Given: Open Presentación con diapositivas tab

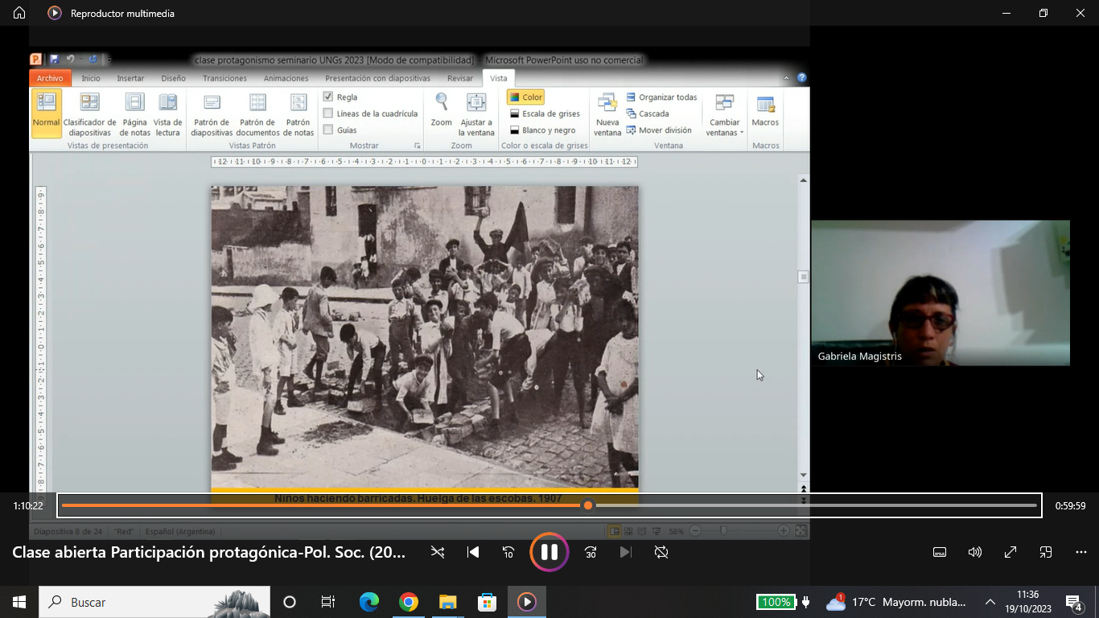Looking at the screenshot, I should (x=377, y=78).
